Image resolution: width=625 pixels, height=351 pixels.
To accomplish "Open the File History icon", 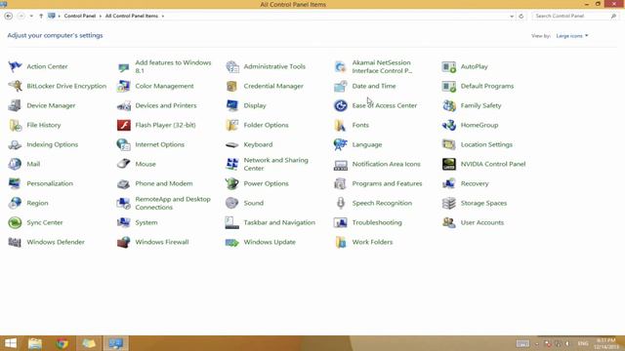I will pos(15,125).
